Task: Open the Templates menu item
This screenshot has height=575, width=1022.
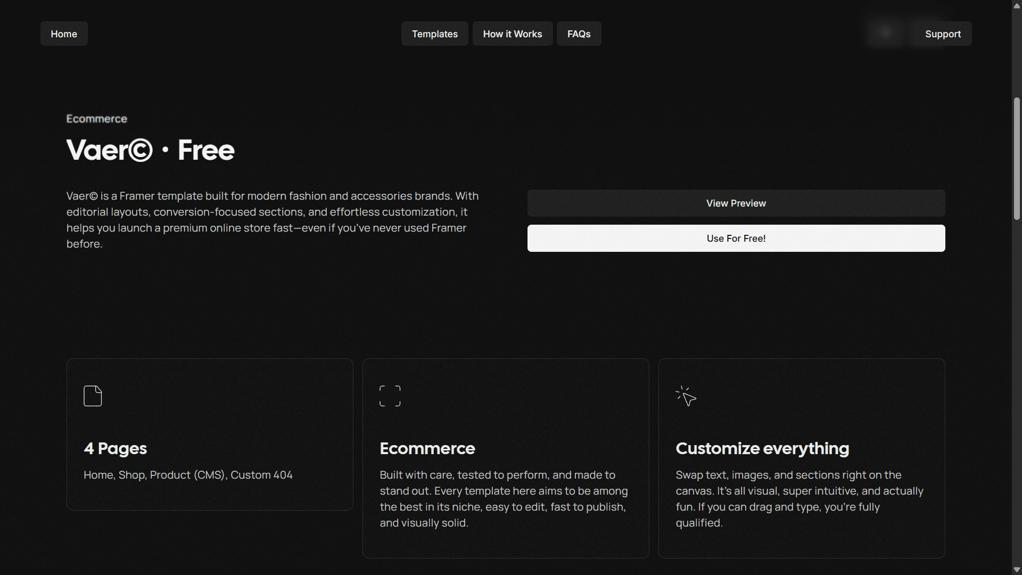Action: 434,34
